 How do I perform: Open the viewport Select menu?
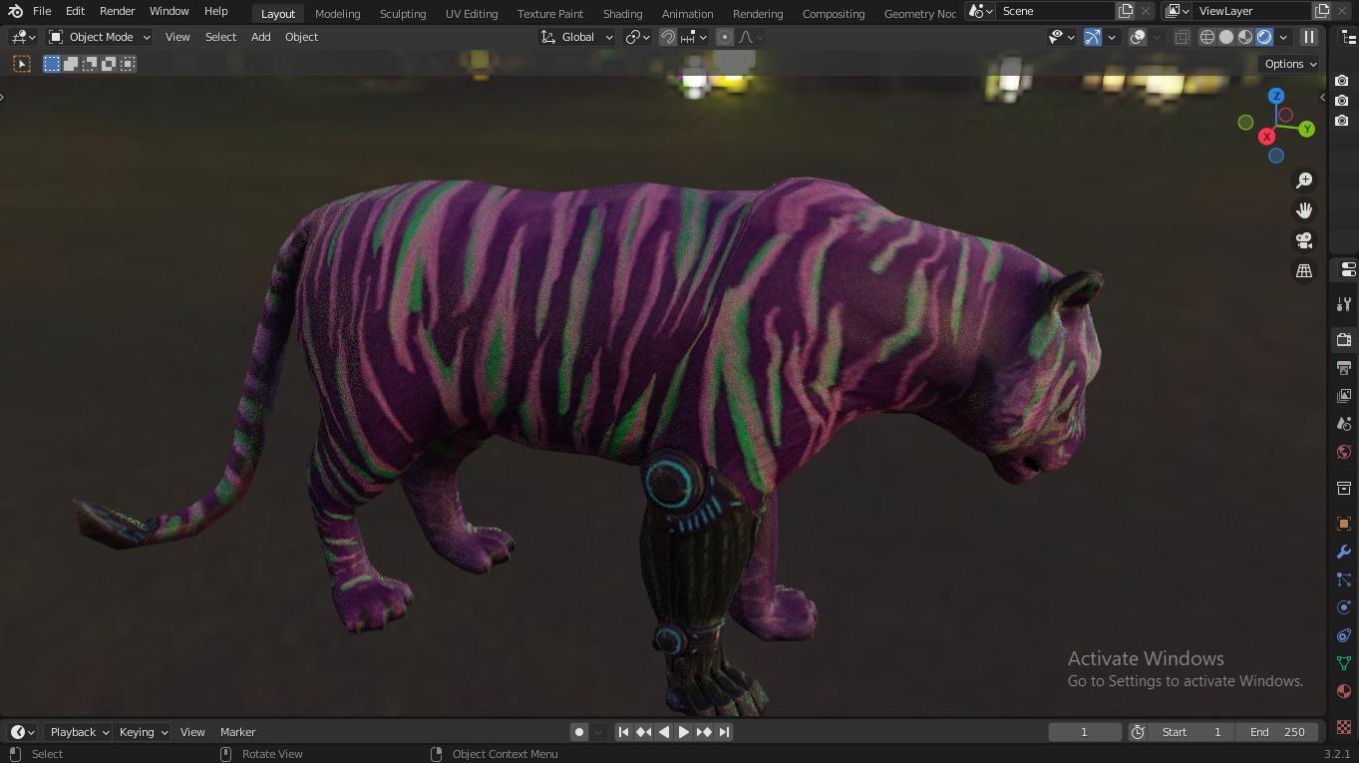pyautogui.click(x=220, y=37)
